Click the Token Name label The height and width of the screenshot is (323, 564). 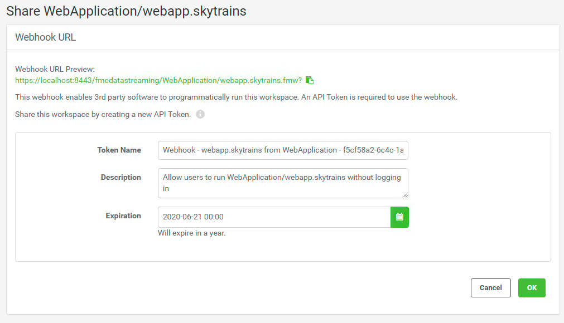pos(119,150)
